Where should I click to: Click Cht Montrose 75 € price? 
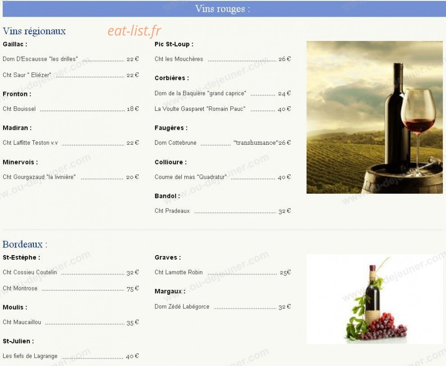(133, 288)
